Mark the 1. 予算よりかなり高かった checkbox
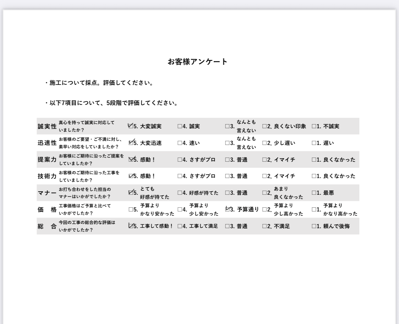Viewport: 399px width, 324px height. (x=314, y=209)
